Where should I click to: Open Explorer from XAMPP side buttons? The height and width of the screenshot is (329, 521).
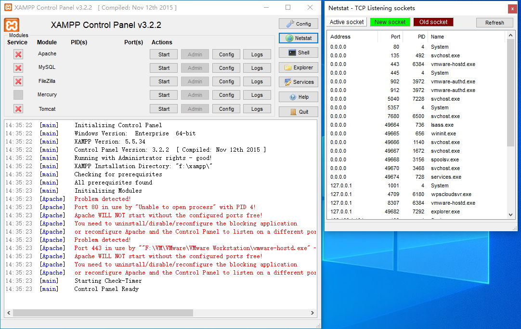click(x=299, y=67)
